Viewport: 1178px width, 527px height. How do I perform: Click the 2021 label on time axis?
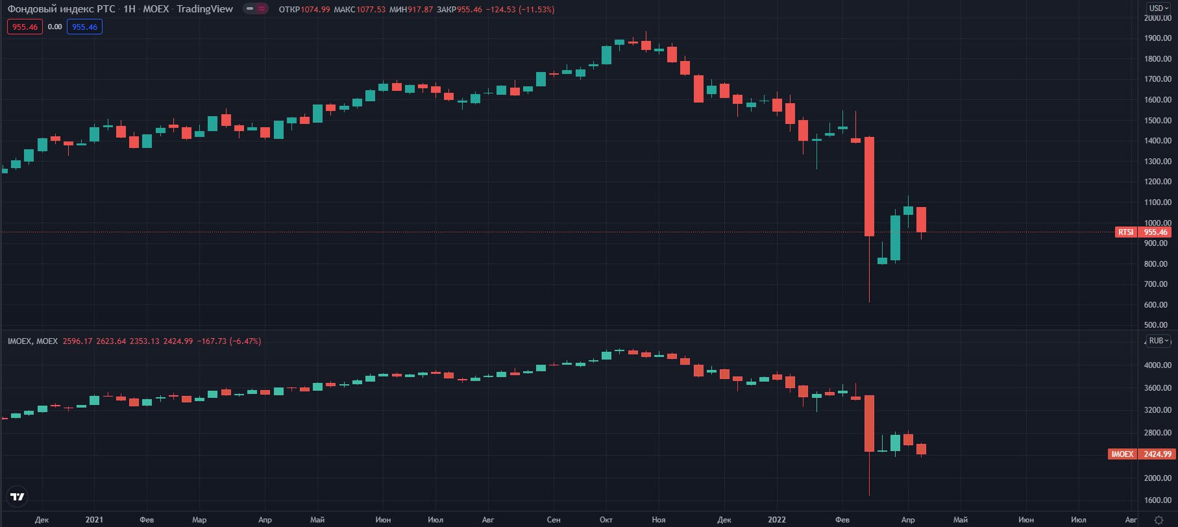[94, 519]
